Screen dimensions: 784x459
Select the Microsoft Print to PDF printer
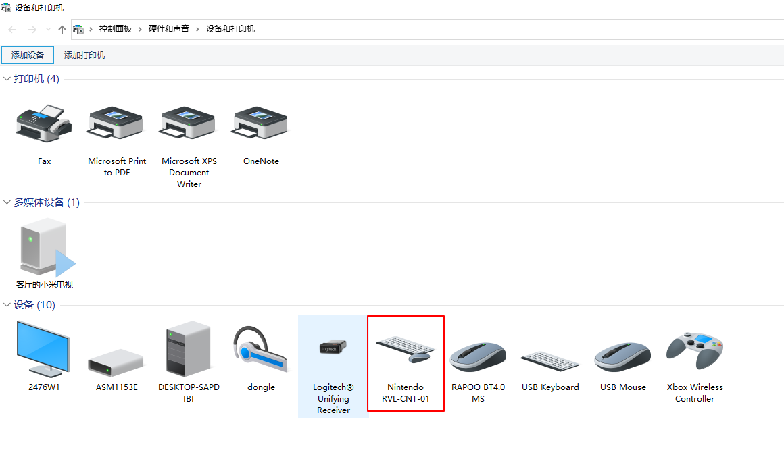tap(116, 124)
